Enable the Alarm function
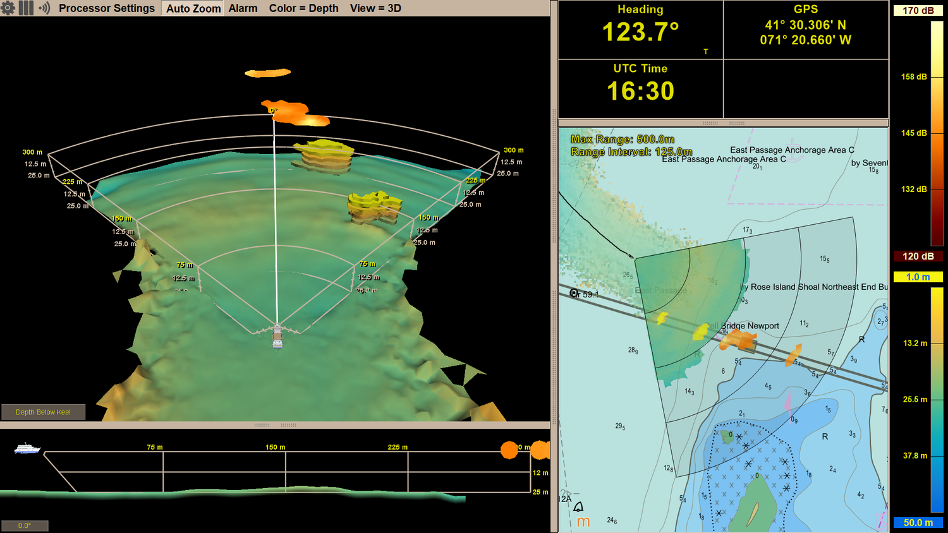This screenshot has width=948, height=533. (x=243, y=8)
